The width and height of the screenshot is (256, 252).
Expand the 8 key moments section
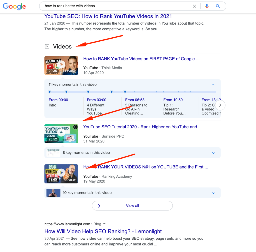(213, 153)
